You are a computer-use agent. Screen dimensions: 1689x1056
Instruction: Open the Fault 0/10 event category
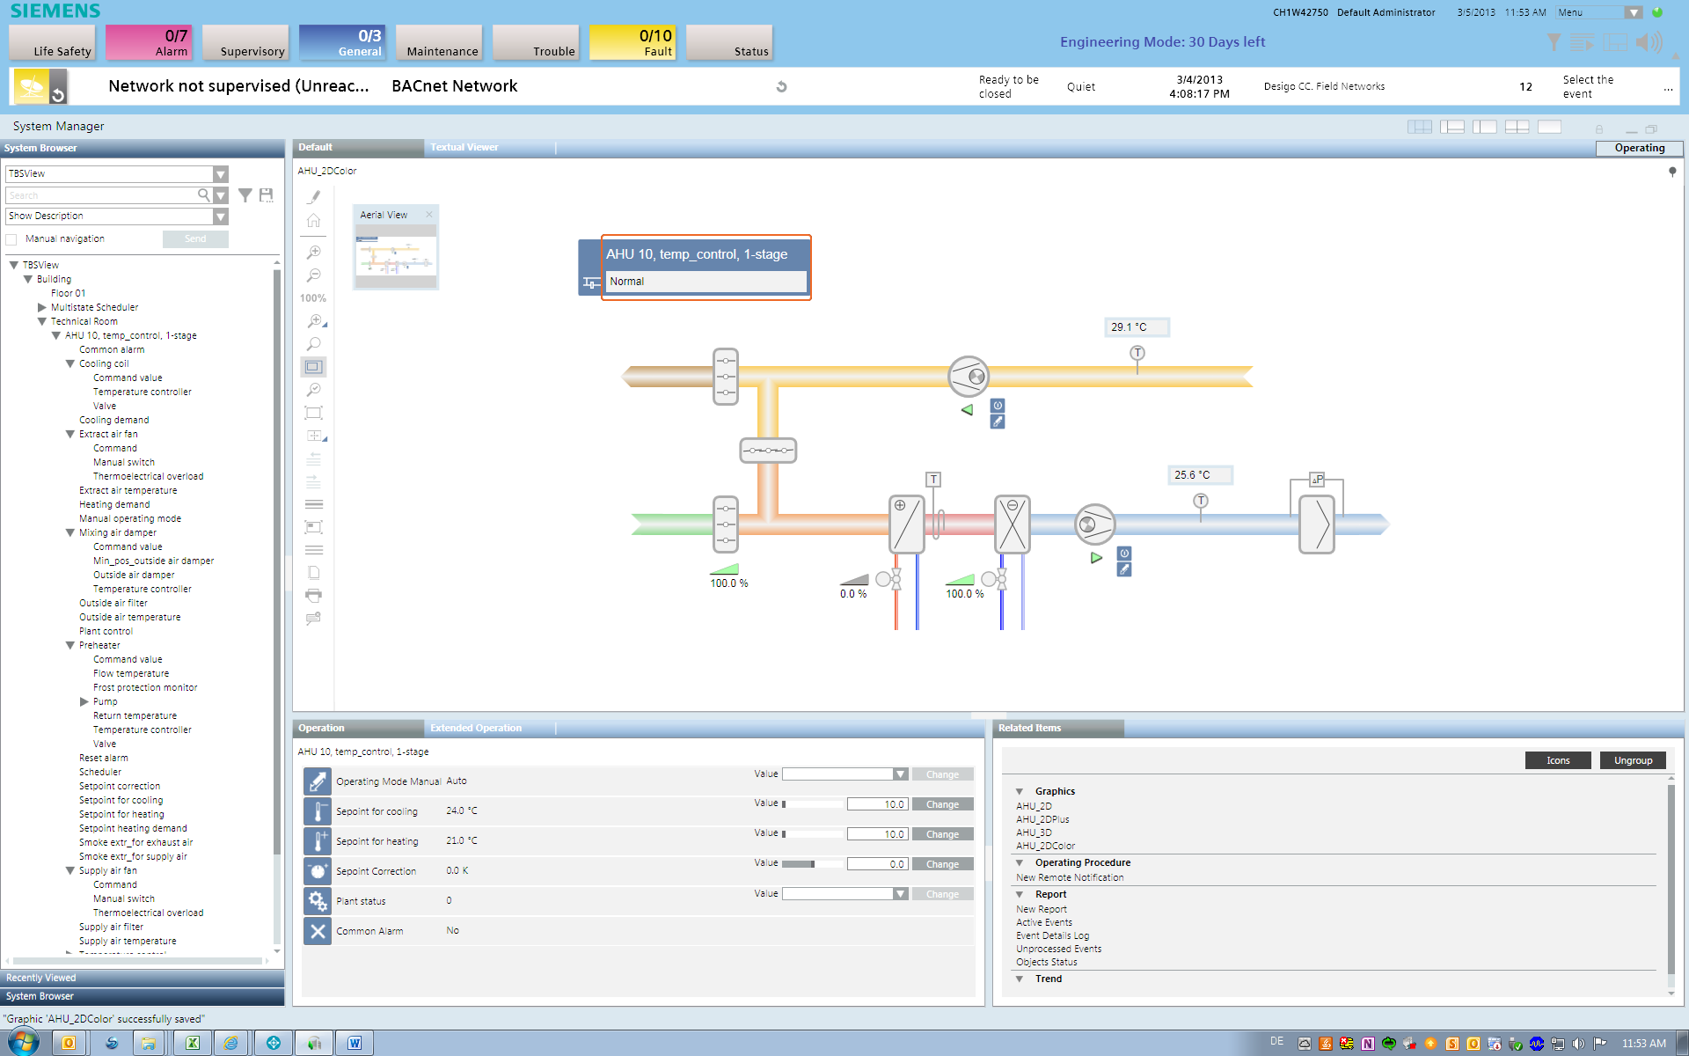(632, 42)
